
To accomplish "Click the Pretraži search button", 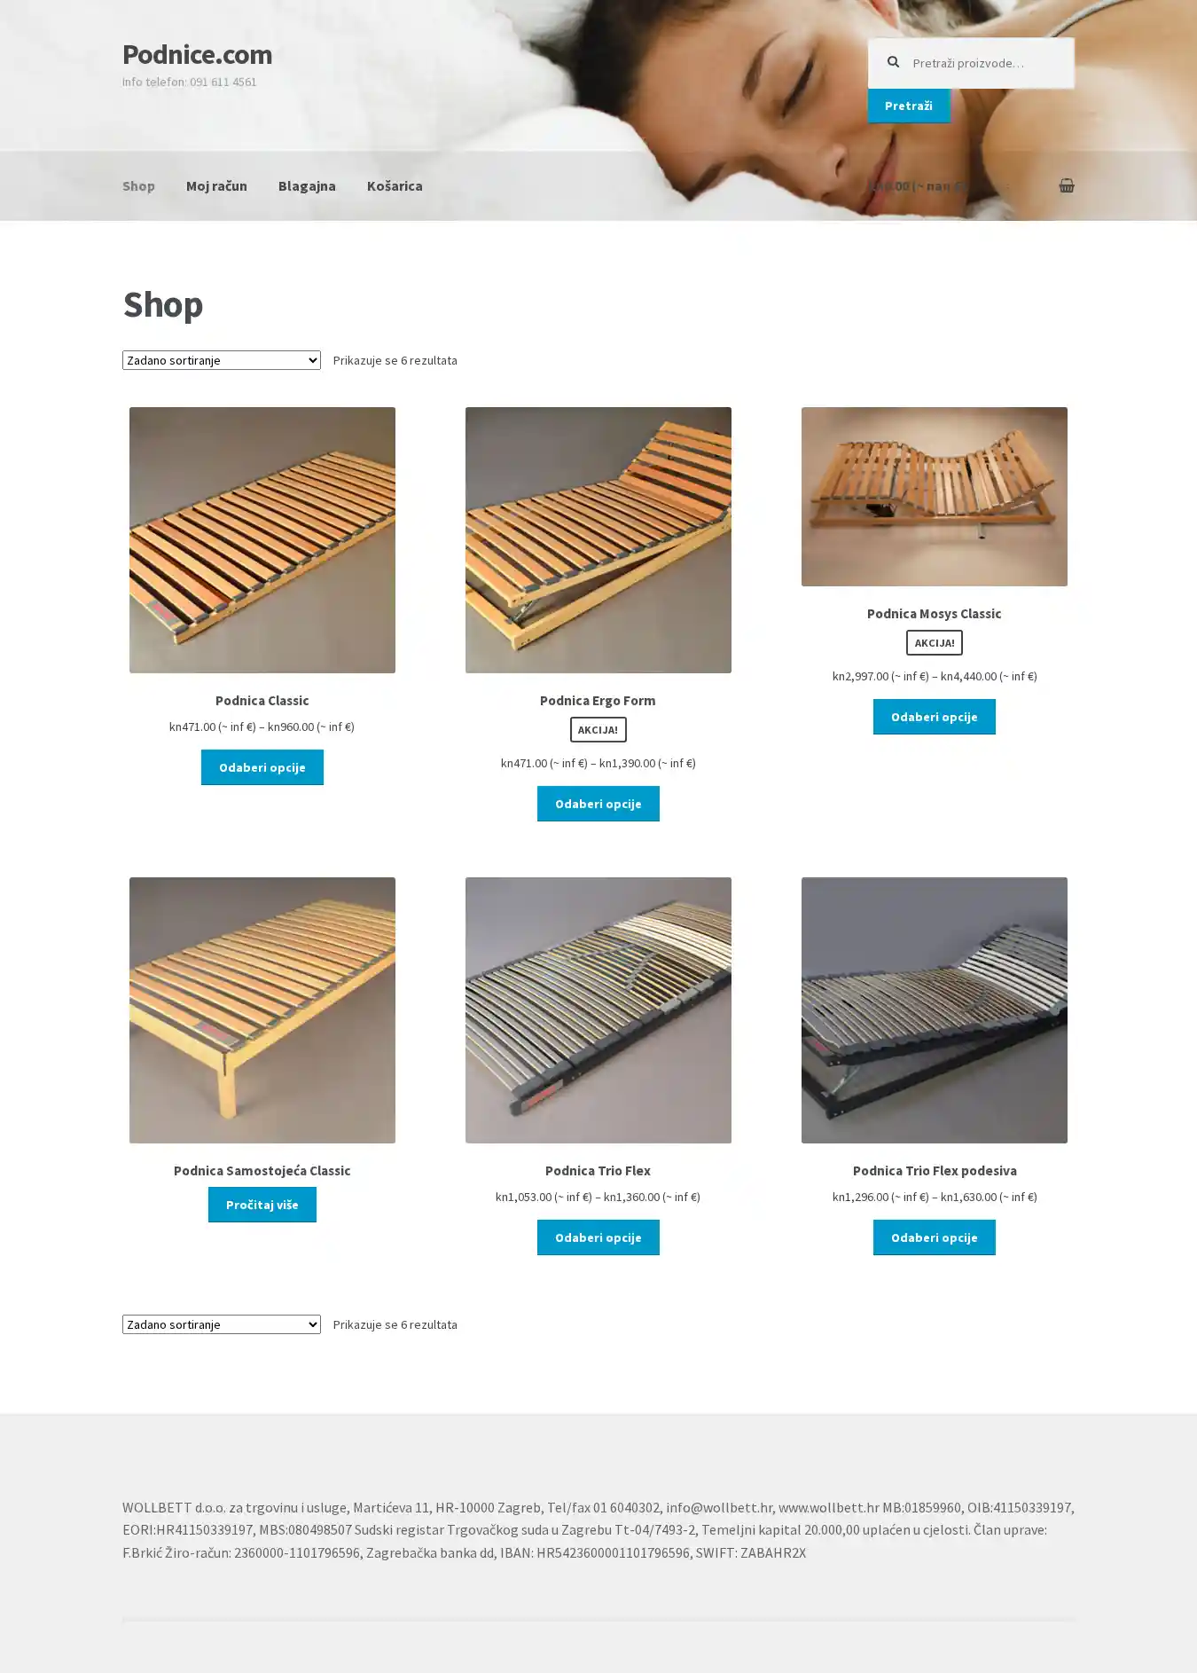I will tap(909, 106).
